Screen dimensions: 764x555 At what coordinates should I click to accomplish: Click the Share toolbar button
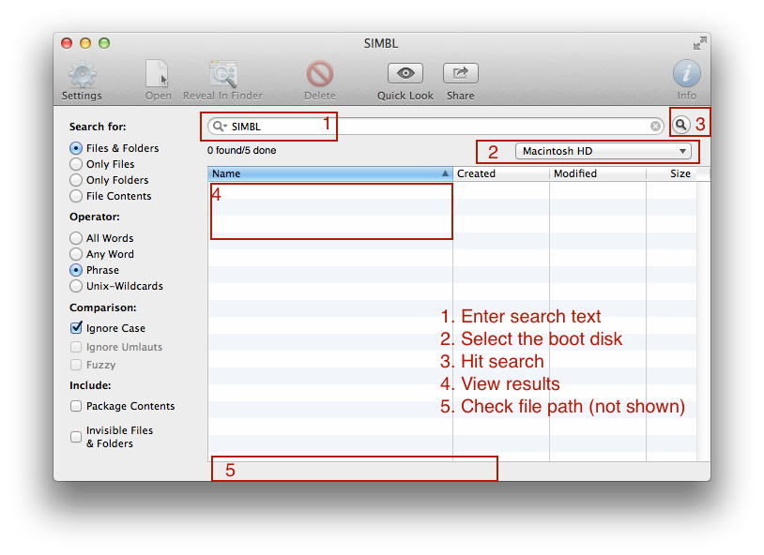click(x=461, y=73)
